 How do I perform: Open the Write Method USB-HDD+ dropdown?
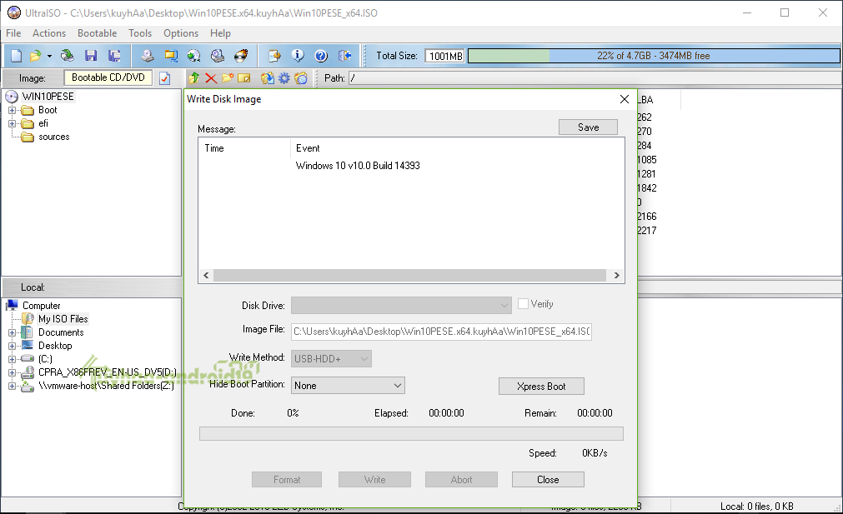click(x=331, y=359)
